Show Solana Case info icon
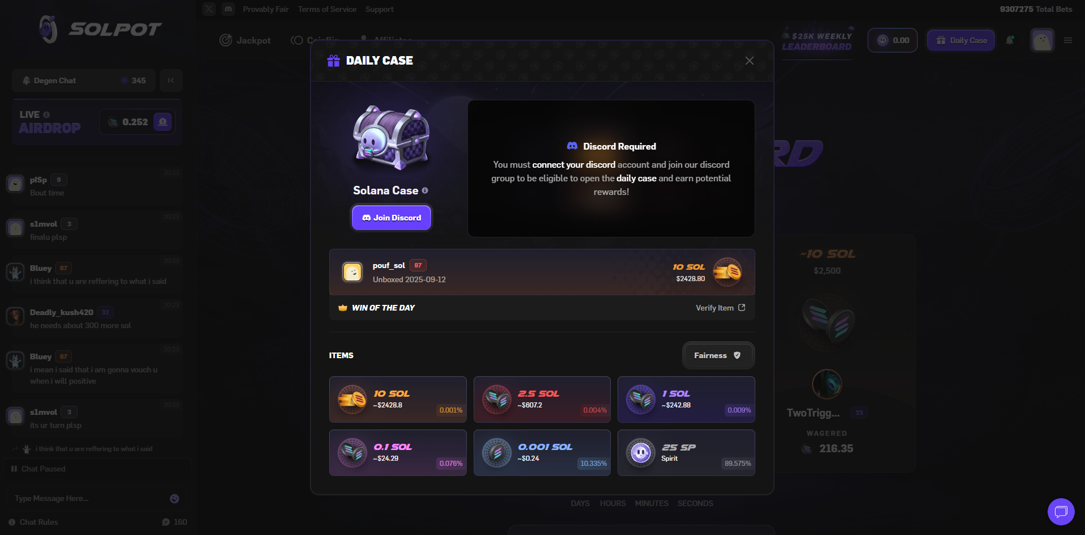Screen dimensions: 1085x535 tap(425, 190)
